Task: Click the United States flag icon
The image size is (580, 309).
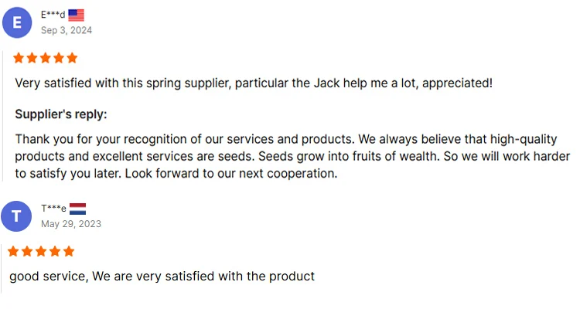Action: click(76, 15)
